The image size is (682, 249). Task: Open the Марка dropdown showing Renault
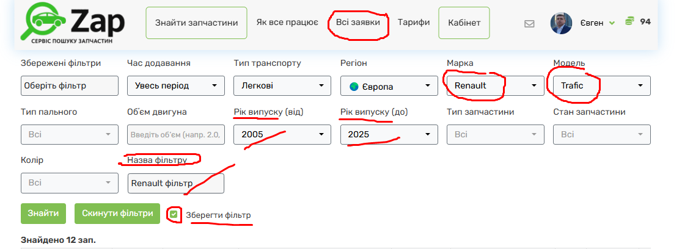[x=495, y=85]
